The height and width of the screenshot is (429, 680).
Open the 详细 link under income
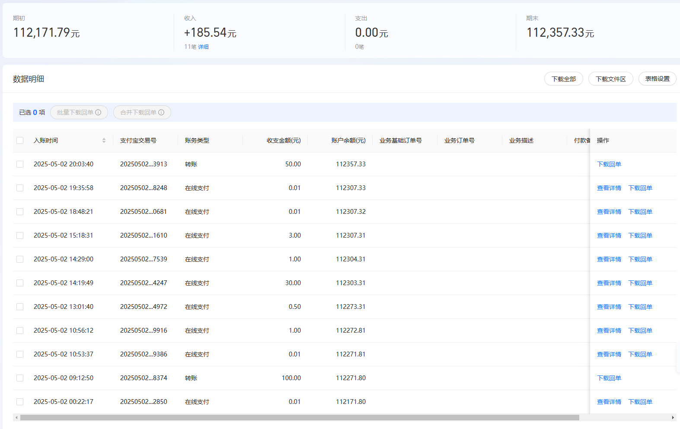[x=203, y=47]
